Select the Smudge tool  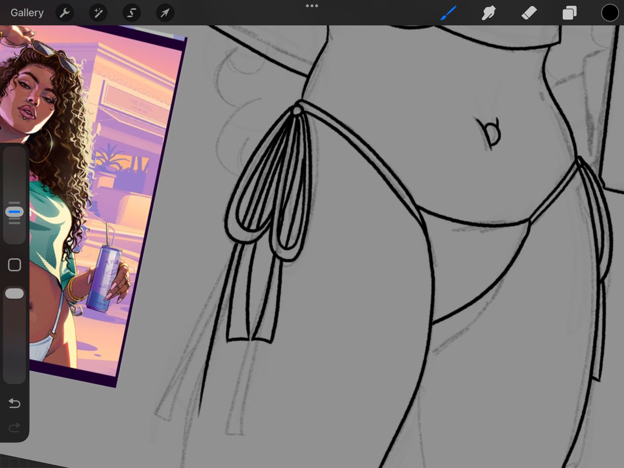(488, 13)
